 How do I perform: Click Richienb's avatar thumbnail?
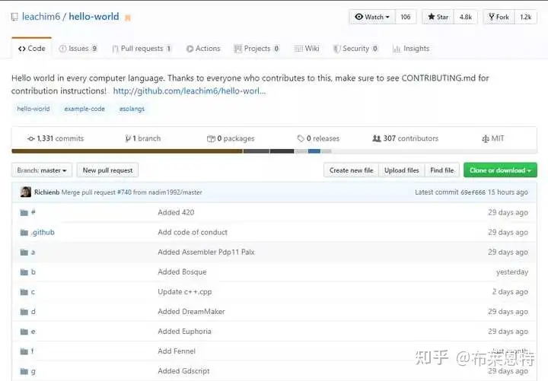point(26,192)
